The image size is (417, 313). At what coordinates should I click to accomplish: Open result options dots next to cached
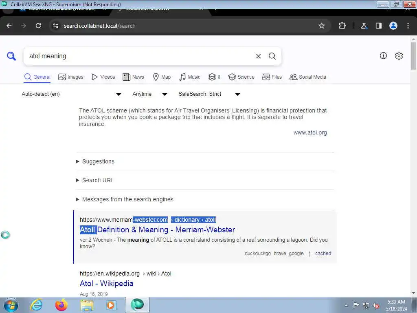coord(309,254)
